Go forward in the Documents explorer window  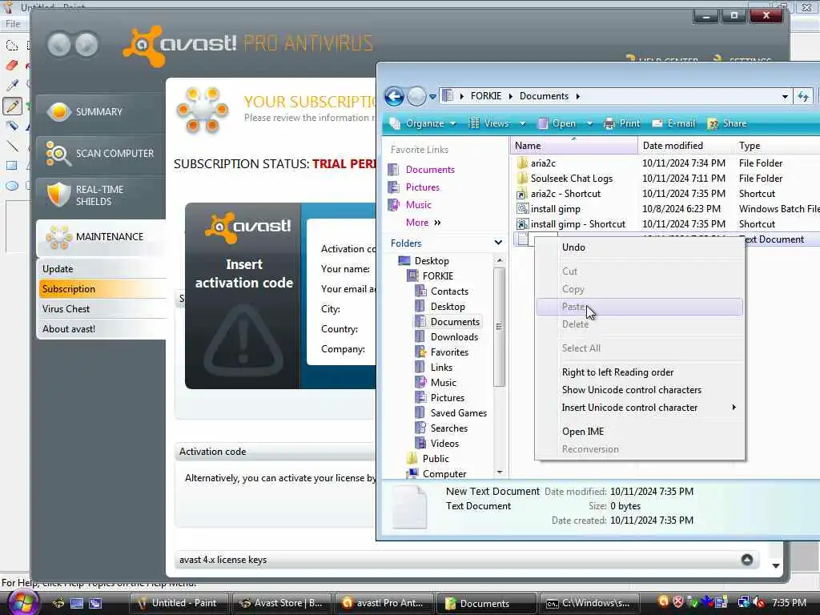(x=416, y=96)
